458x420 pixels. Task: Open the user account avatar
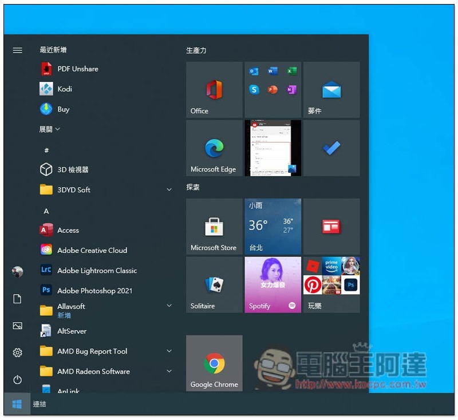click(18, 272)
